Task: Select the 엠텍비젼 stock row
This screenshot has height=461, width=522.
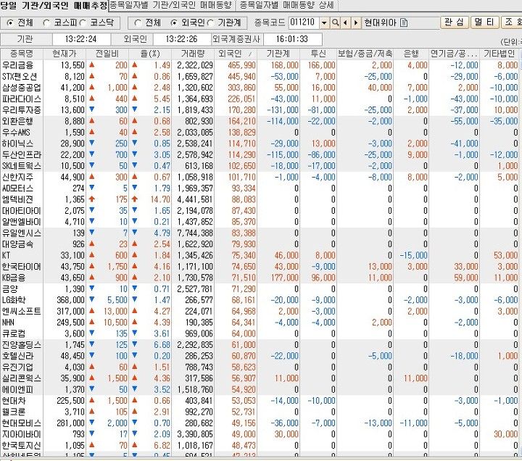Action: coord(260,199)
